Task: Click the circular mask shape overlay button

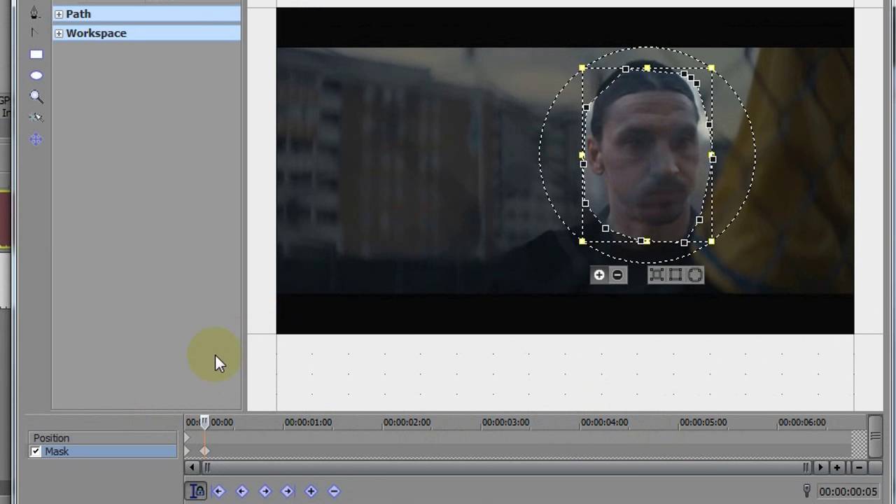Action: click(x=694, y=275)
